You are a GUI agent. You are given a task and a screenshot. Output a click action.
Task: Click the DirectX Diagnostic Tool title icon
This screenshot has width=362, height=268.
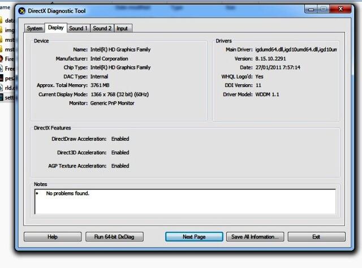tap(22, 11)
